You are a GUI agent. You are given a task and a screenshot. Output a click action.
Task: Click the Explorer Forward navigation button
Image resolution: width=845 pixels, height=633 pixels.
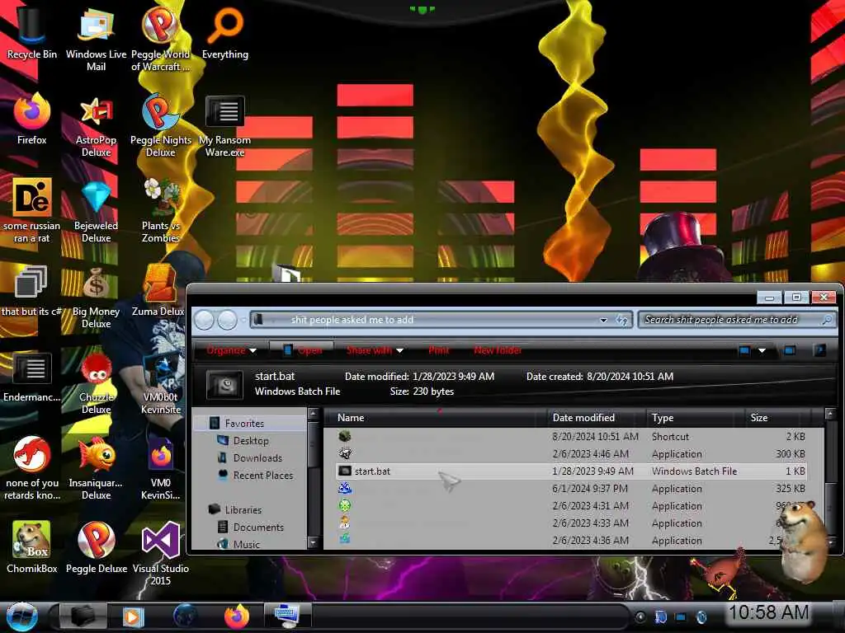[x=227, y=320]
